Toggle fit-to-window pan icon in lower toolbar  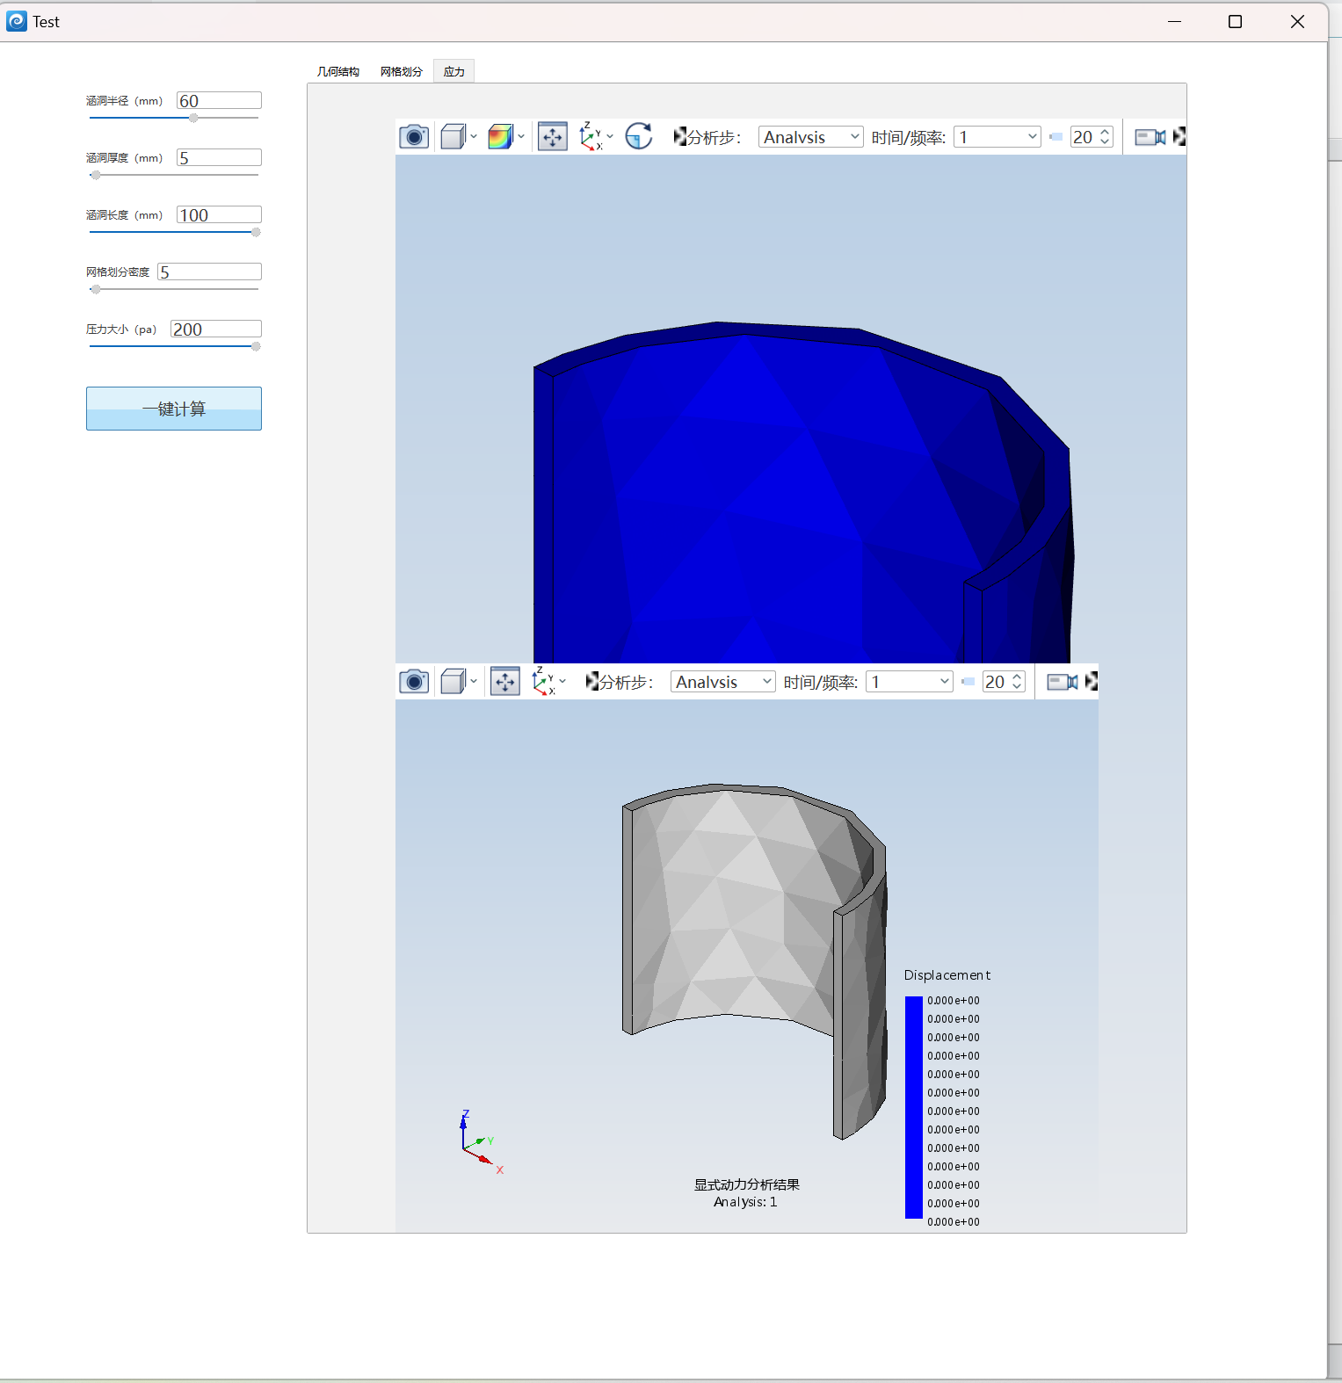[x=505, y=682]
